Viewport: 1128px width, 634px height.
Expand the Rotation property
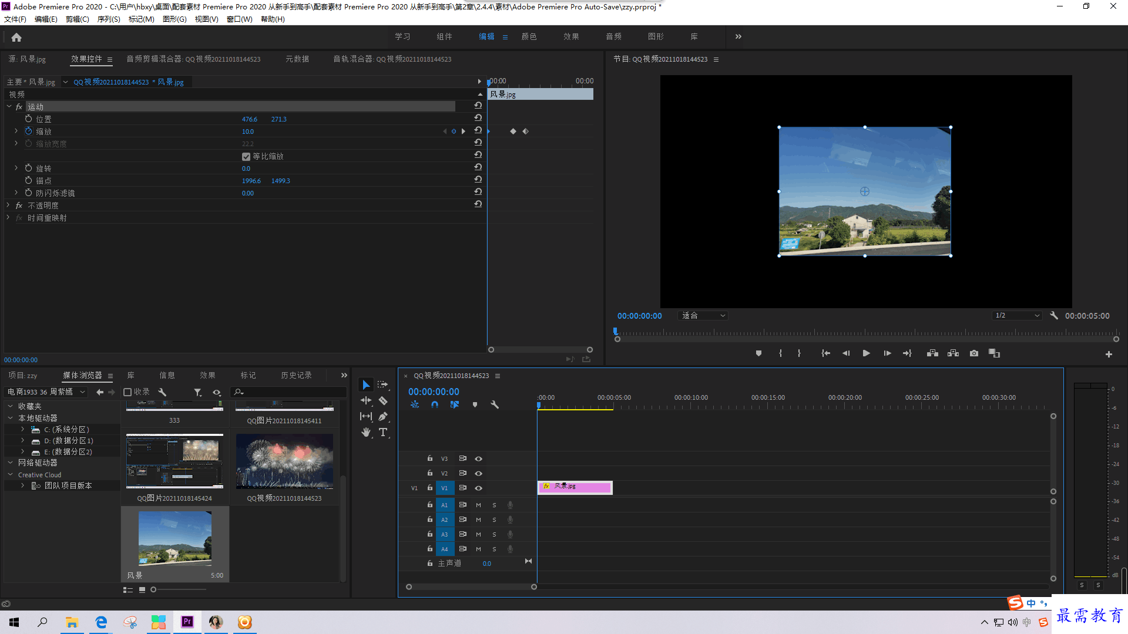tap(16, 168)
